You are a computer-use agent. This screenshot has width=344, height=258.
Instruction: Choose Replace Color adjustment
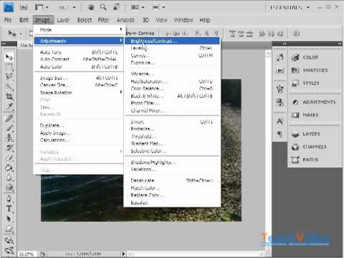click(x=172, y=195)
